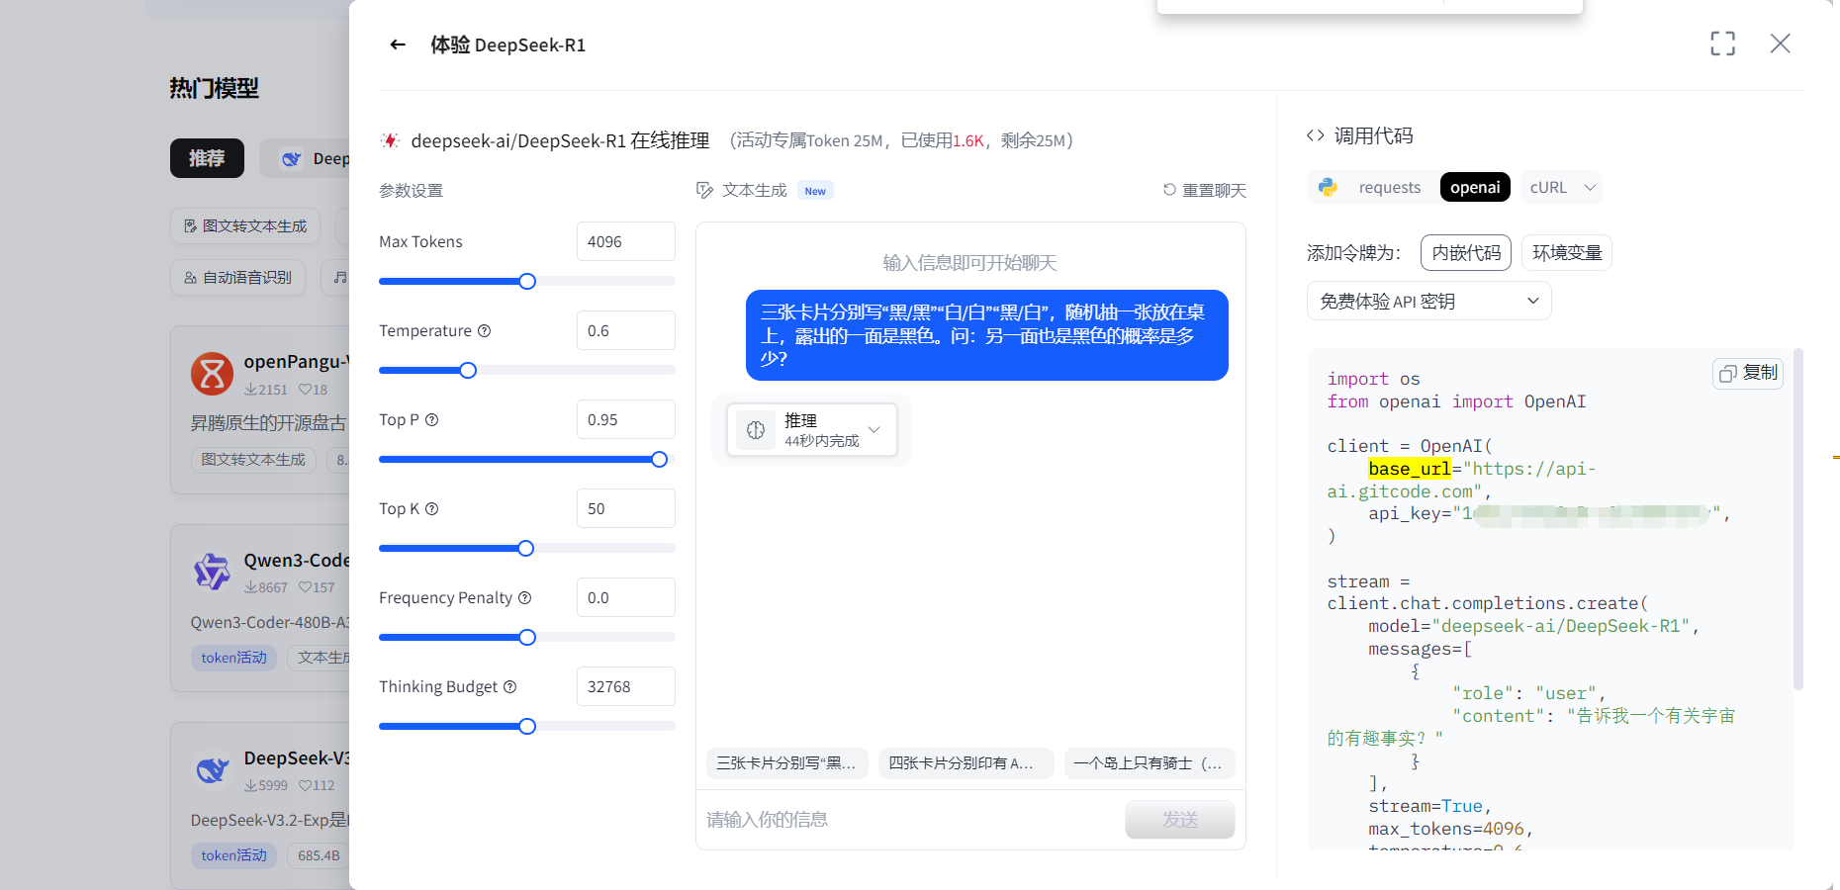Open the code language dropdown chevron

[x=1590, y=187]
